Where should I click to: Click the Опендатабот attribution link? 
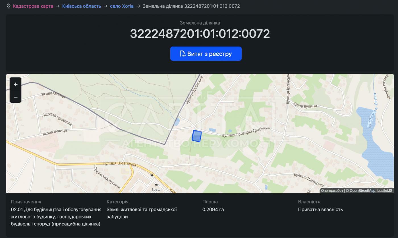click(x=332, y=191)
